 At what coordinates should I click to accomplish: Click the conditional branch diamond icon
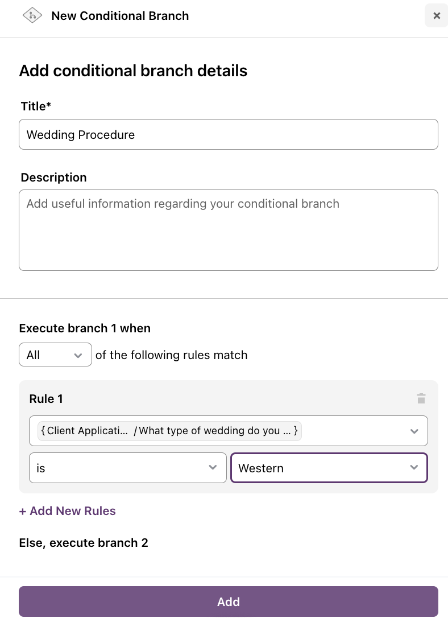point(32,16)
